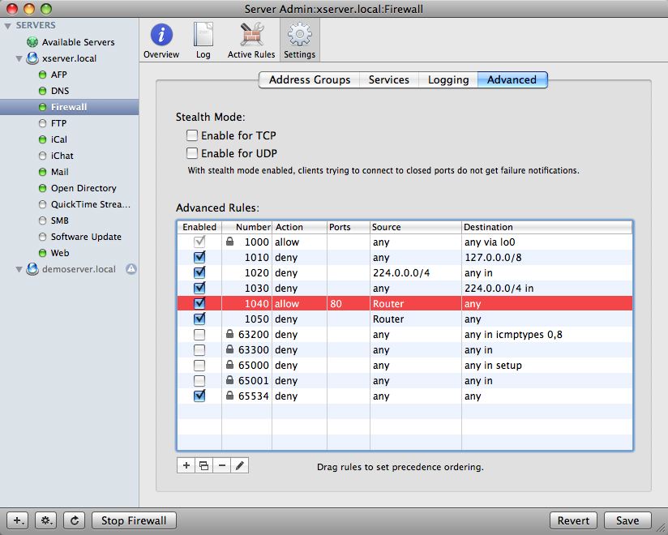This screenshot has height=535, width=668.
Task: Click the xserver.local server icon
Action: point(32,58)
